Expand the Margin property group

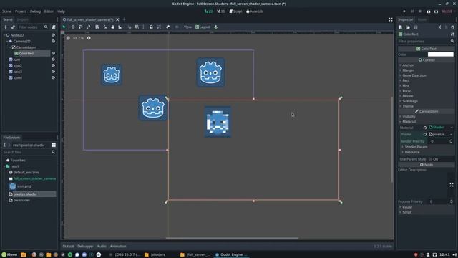408,70
